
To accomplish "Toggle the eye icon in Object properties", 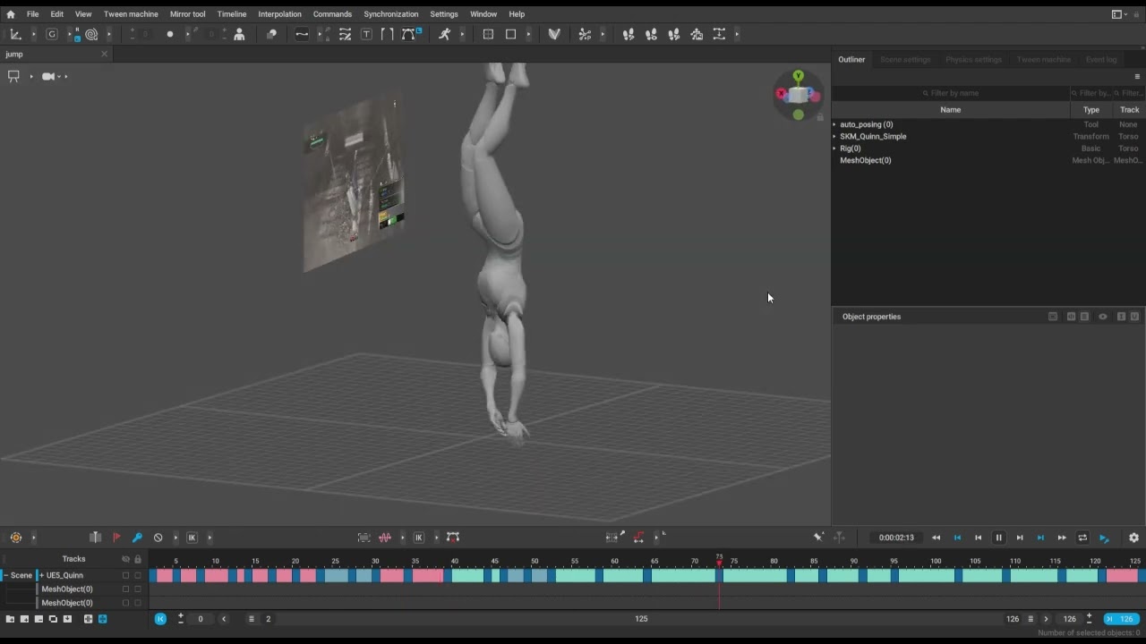I will (1103, 317).
